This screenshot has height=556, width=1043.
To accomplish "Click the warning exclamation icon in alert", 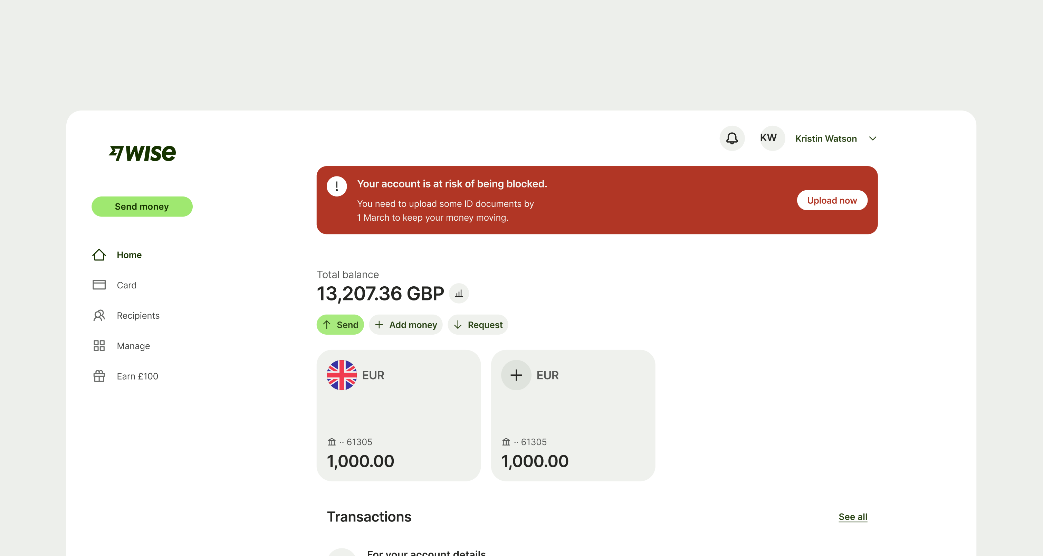I will [336, 186].
